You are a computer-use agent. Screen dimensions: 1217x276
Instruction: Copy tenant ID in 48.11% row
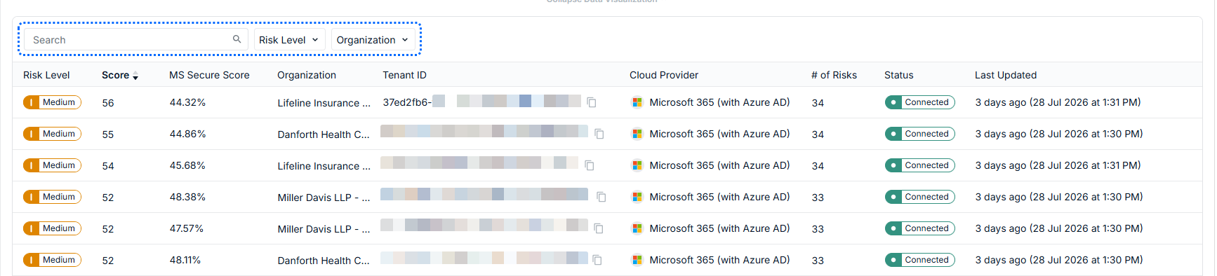597,260
